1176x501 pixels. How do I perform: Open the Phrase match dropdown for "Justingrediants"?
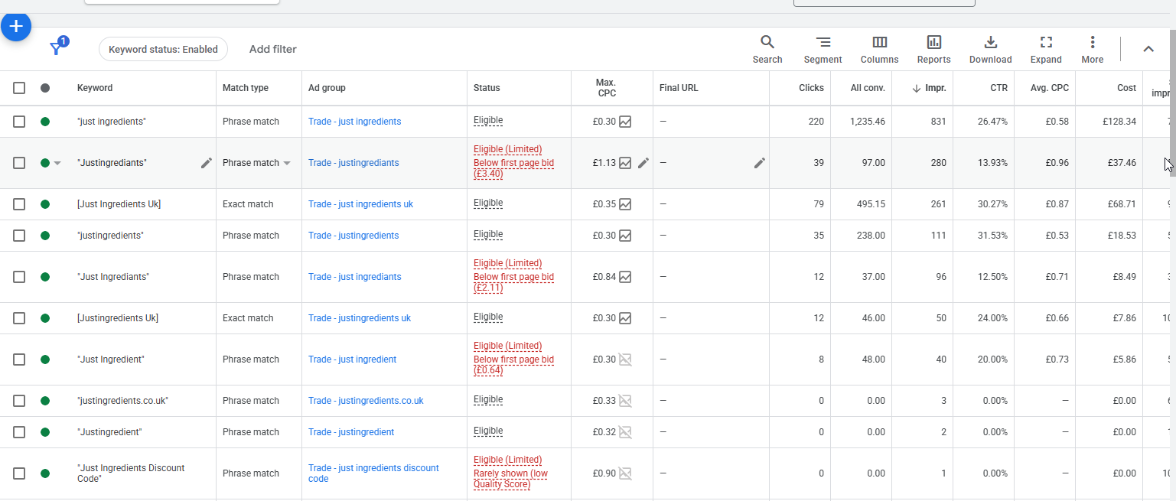pos(287,163)
